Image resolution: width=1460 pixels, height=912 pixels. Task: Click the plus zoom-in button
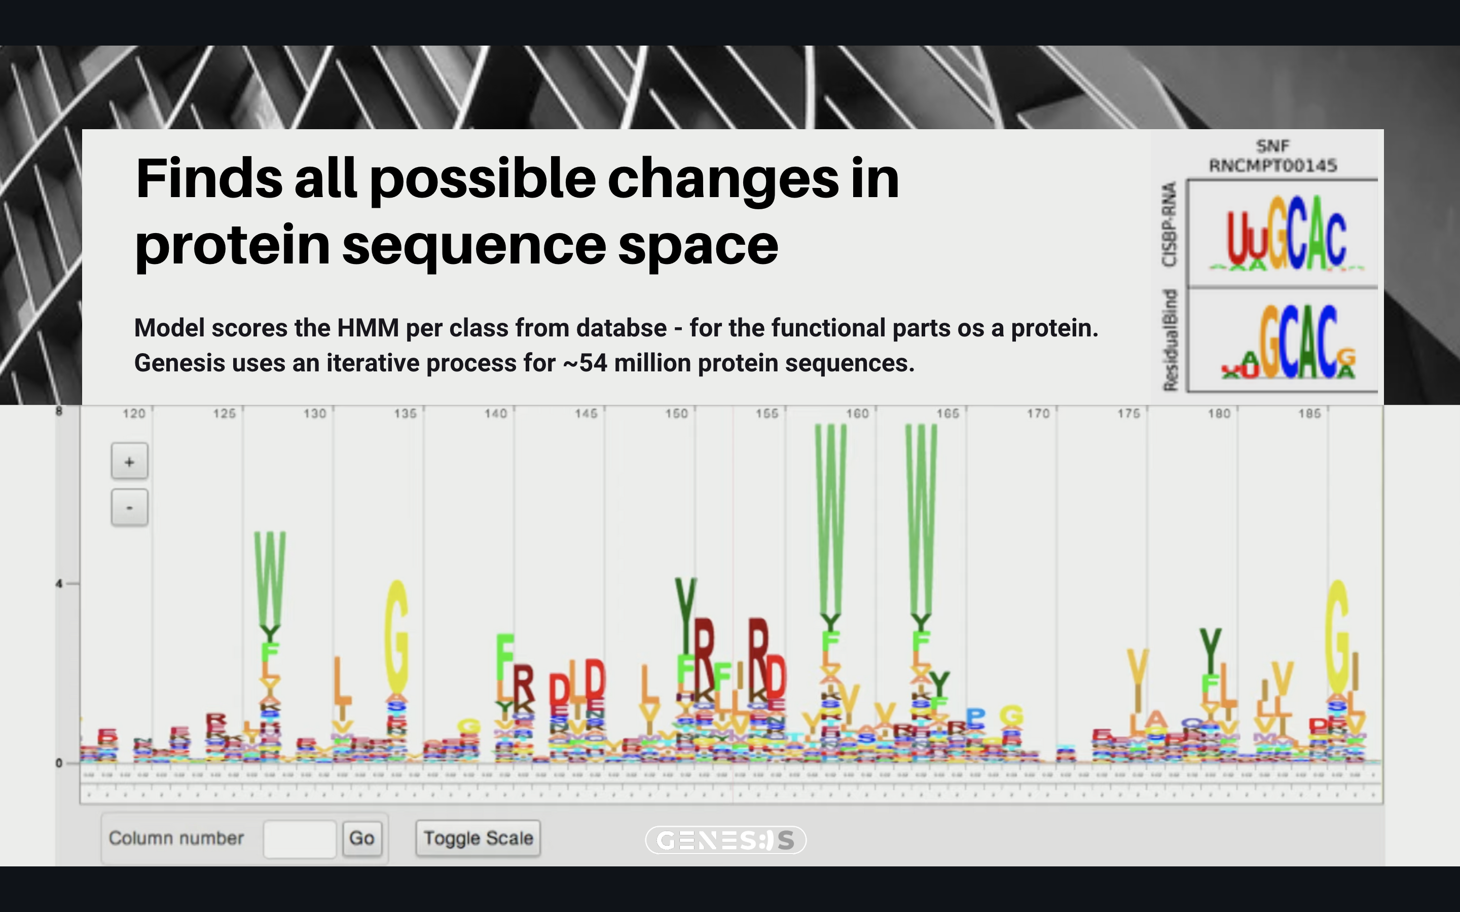pyautogui.click(x=129, y=462)
